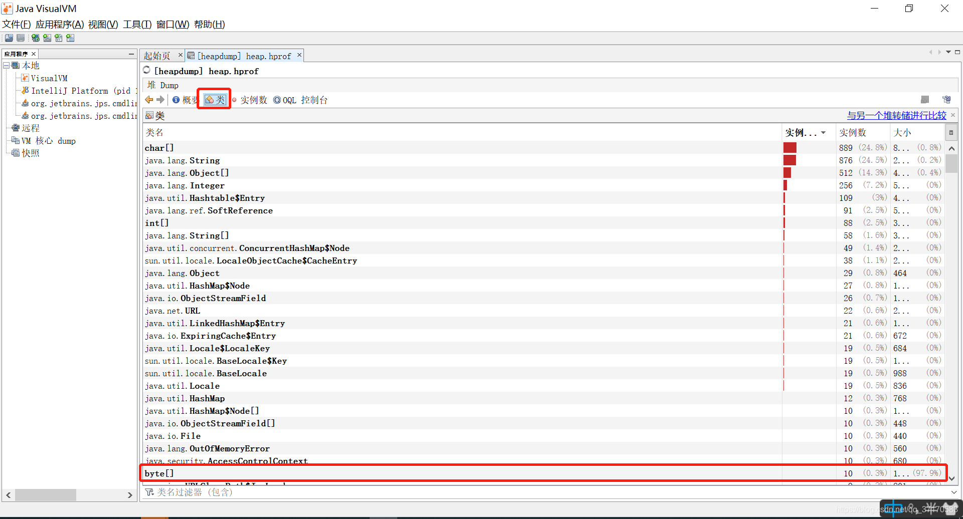Click the column chooser icon in table header
The width and height of the screenshot is (963, 519).
coord(951,133)
